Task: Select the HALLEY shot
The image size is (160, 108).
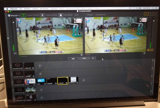Action: click(63, 81)
